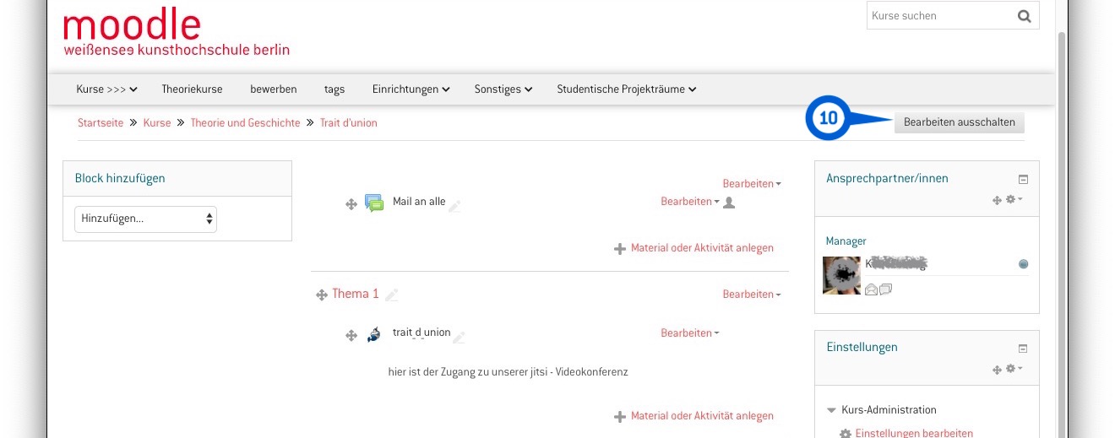Open the Studentische Projekträume menu
Screen dimensions: 1115x438
(627, 89)
